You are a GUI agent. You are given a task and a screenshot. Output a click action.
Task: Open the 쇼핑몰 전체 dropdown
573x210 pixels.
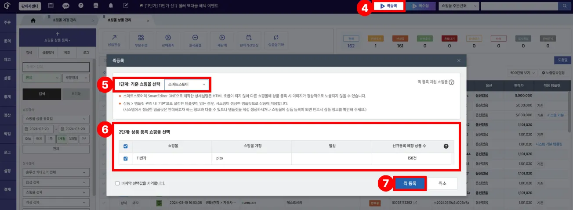(56, 192)
